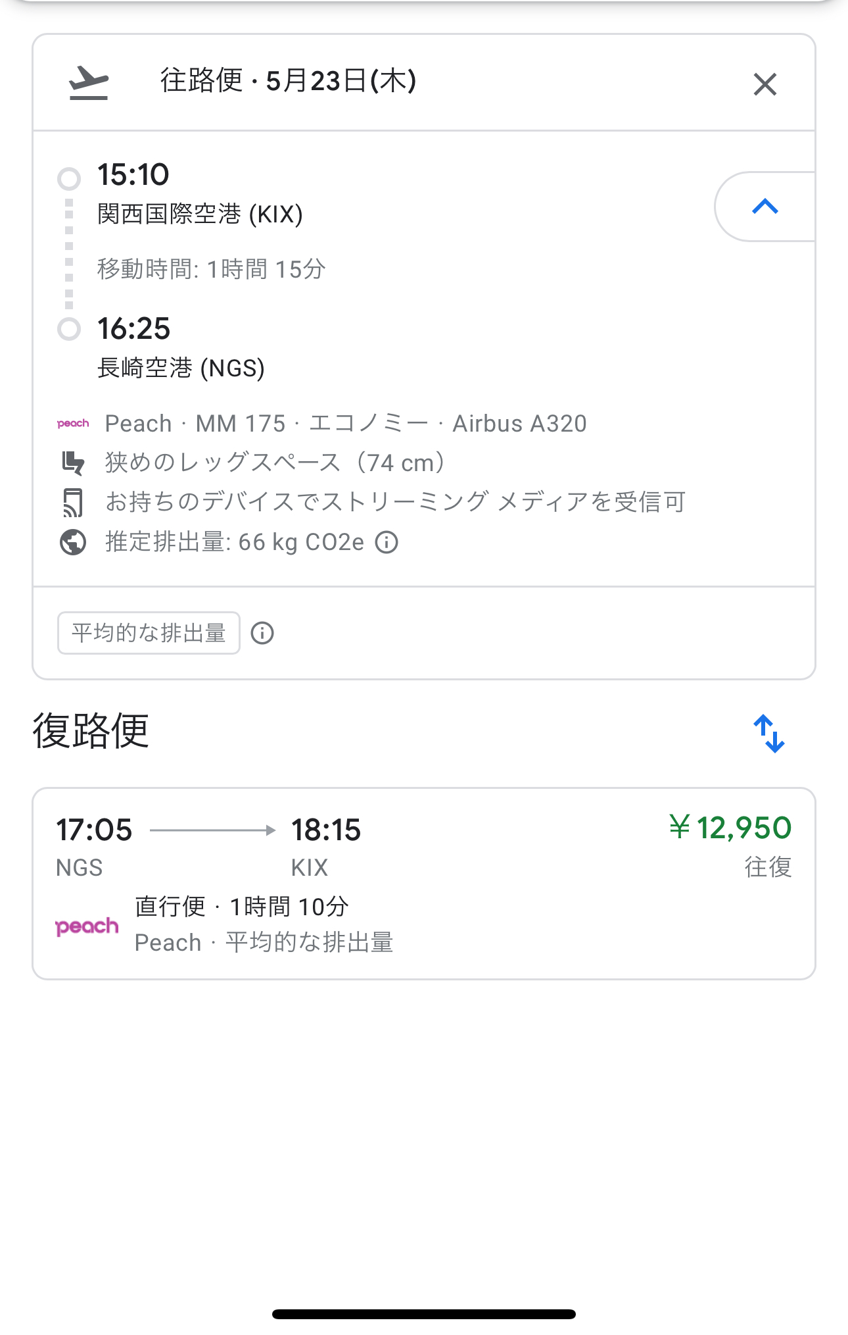Tap the streaming media device icon
The height and width of the screenshot is (1335, 848).
(x=73, y=502)
